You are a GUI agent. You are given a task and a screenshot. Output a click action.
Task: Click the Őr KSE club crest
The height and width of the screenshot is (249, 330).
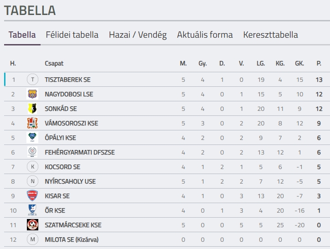[32, 210]
